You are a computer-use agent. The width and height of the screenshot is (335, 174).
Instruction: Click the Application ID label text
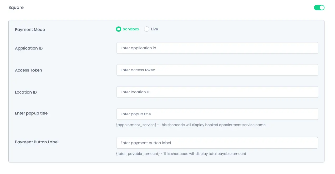coord(29,48)
